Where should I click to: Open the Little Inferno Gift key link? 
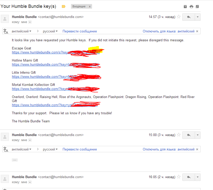pyautogui.click(x=56, y=77)
